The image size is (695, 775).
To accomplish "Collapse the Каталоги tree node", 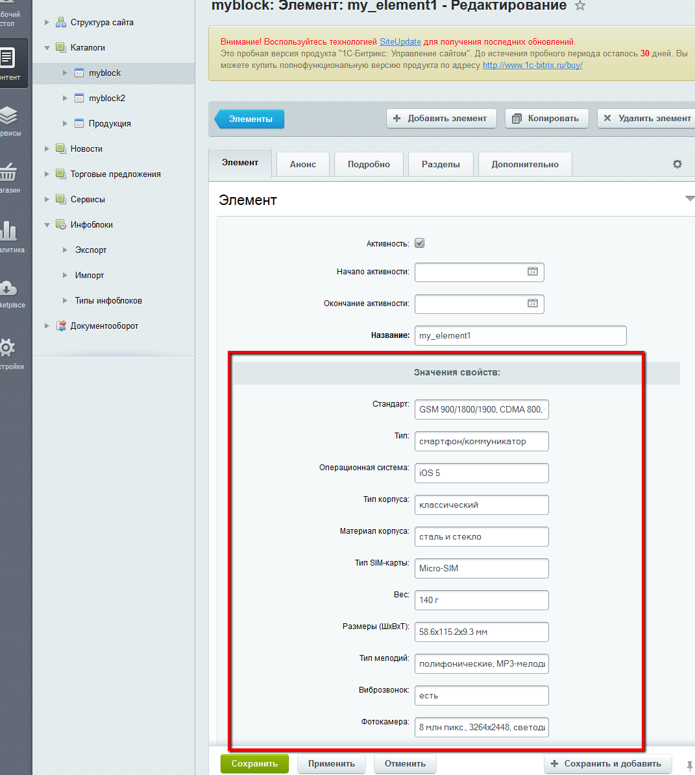I will click(x=47, y=48).
